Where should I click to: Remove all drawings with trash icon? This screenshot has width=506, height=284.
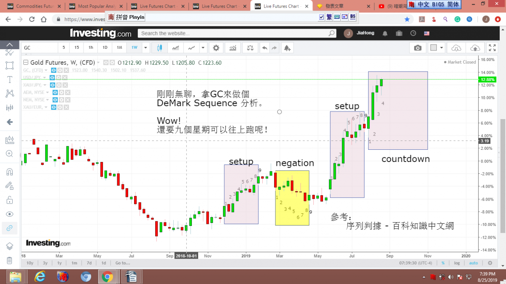pyautogui.click(x=9, y=260)
